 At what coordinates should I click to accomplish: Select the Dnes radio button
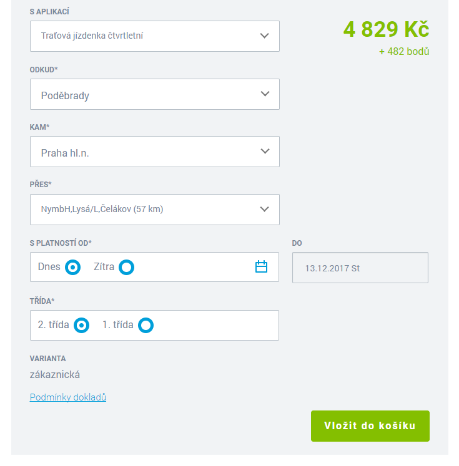point(73,267)
